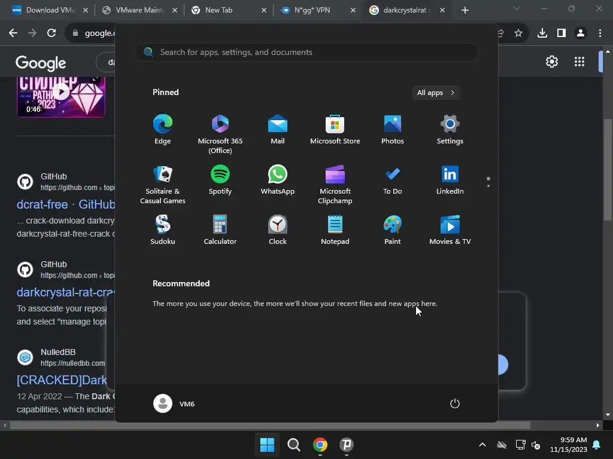Launch Microsoft Clipchamp
The image size is (613, 459).
point(335,185)
